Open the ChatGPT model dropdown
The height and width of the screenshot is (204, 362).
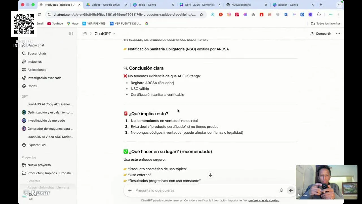(x=105, y=33)
